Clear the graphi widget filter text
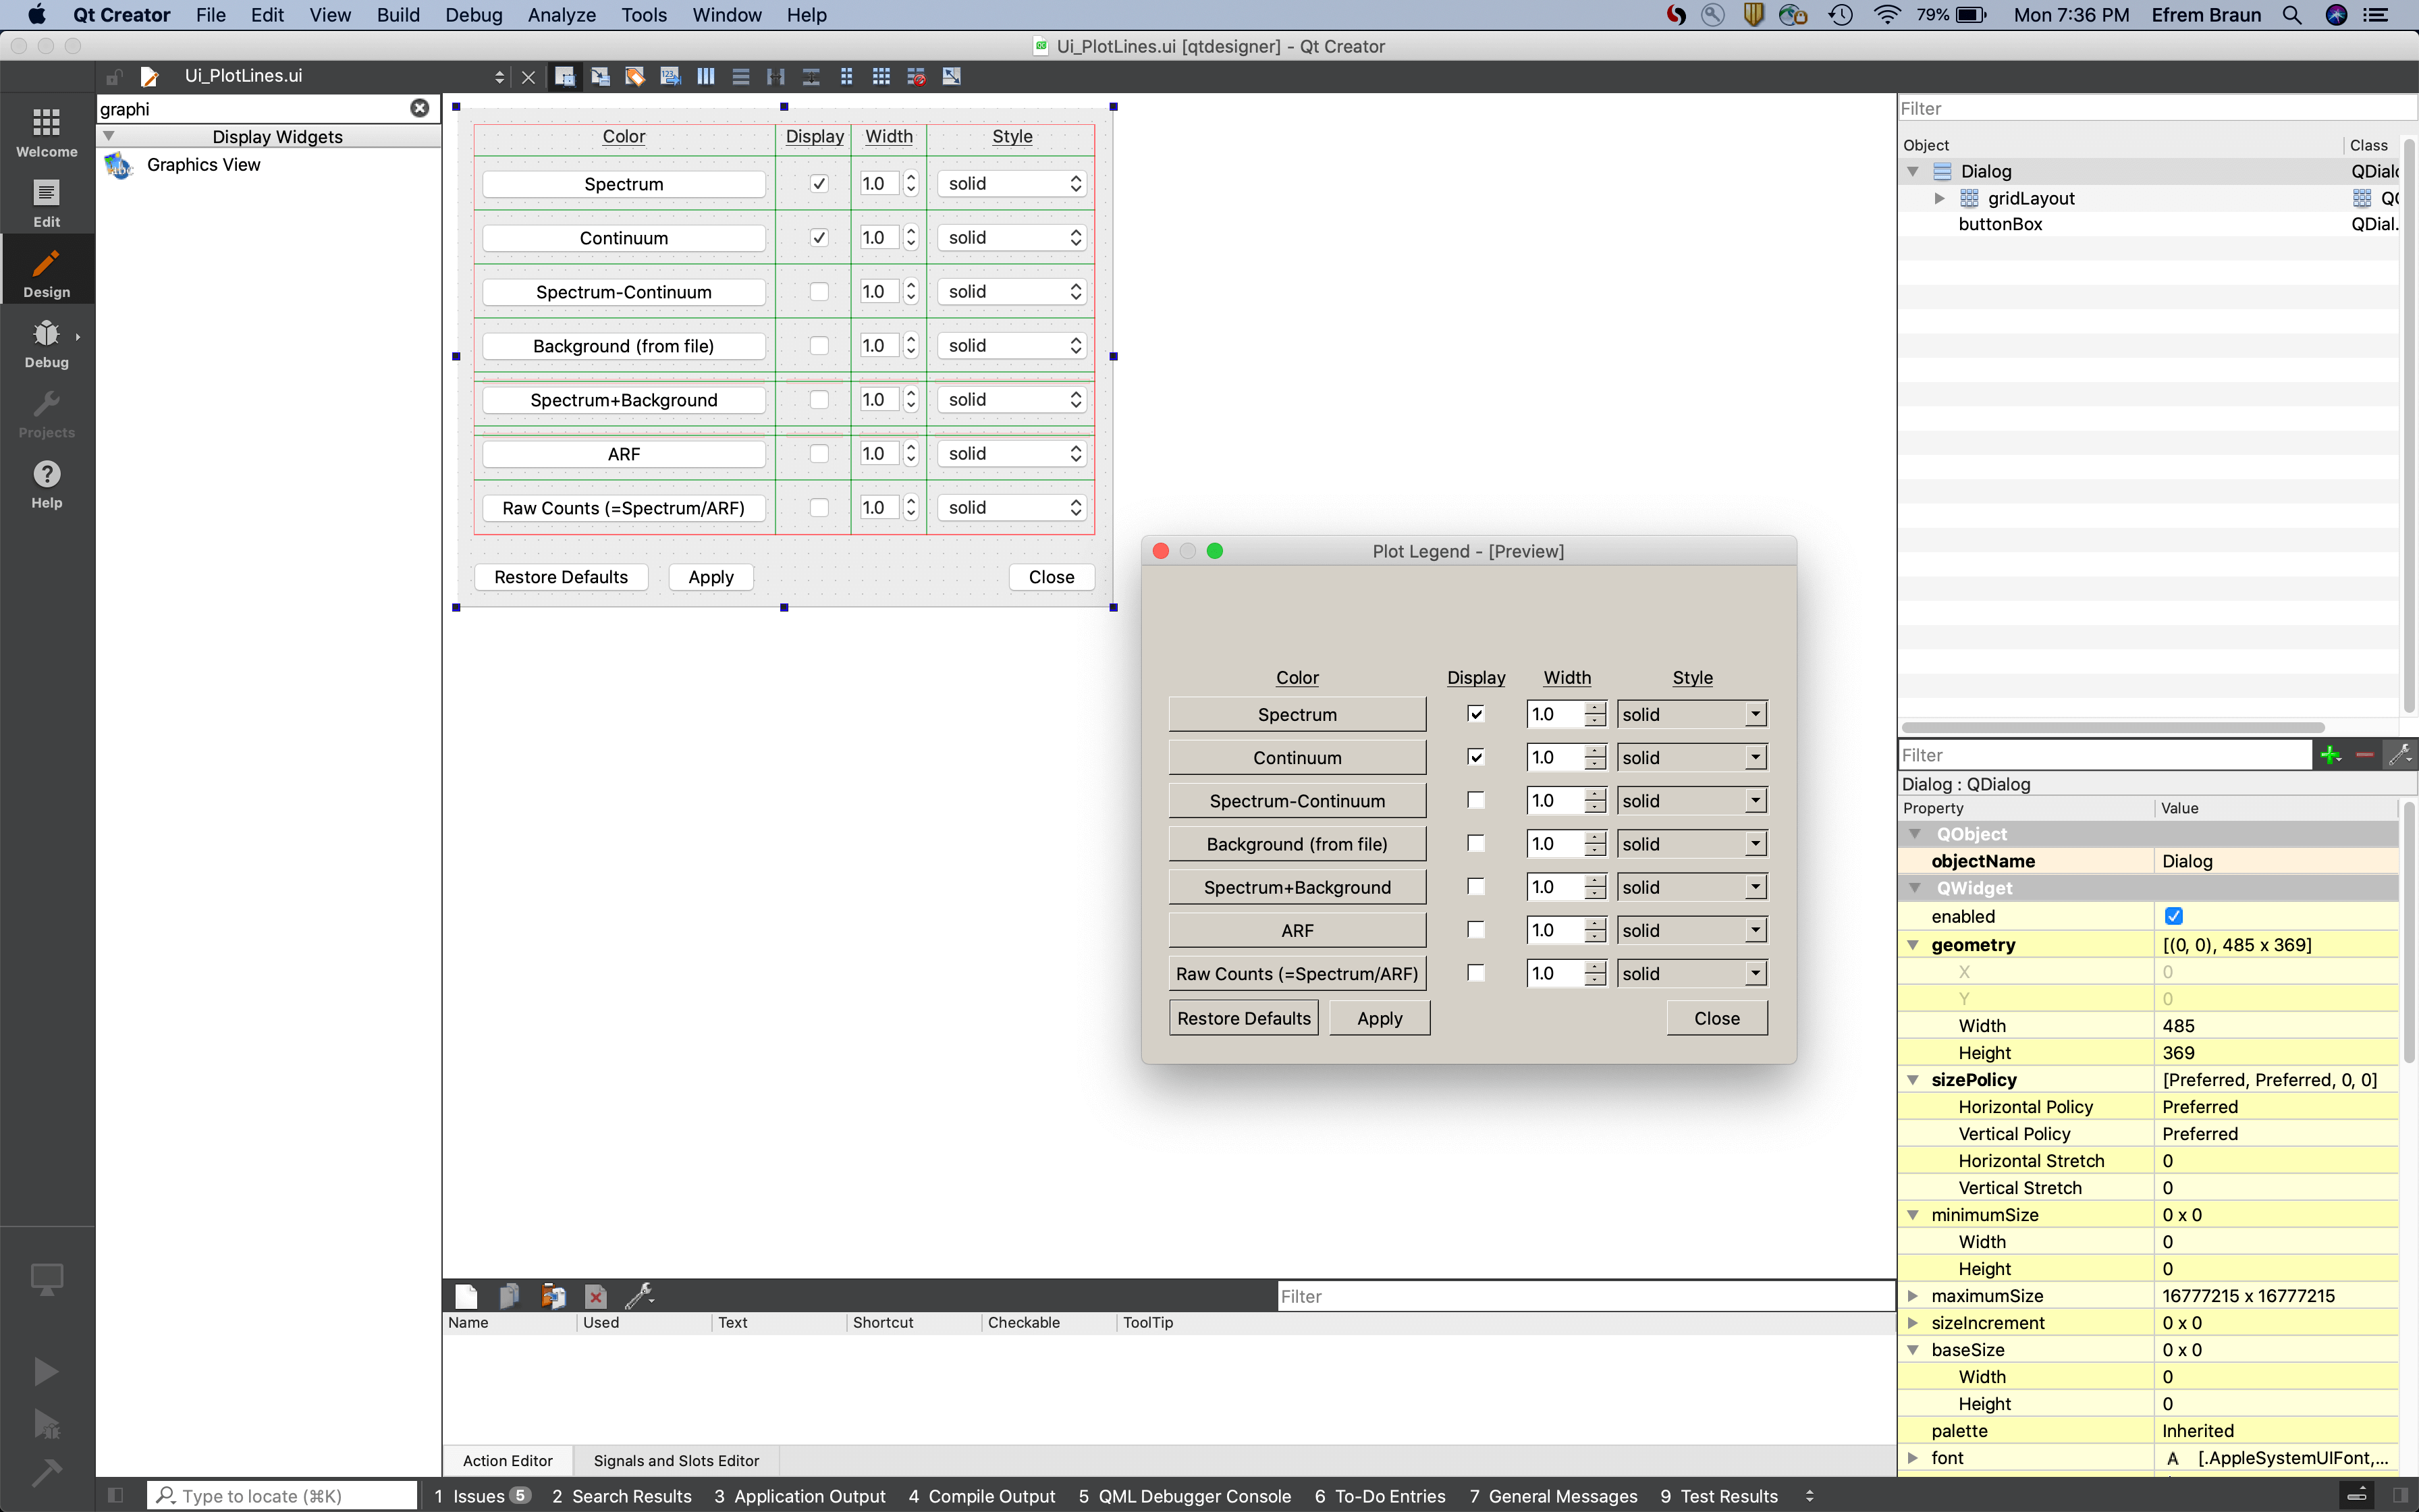The width and height of the screenshot is (2419, 1512). click(419, 108)
